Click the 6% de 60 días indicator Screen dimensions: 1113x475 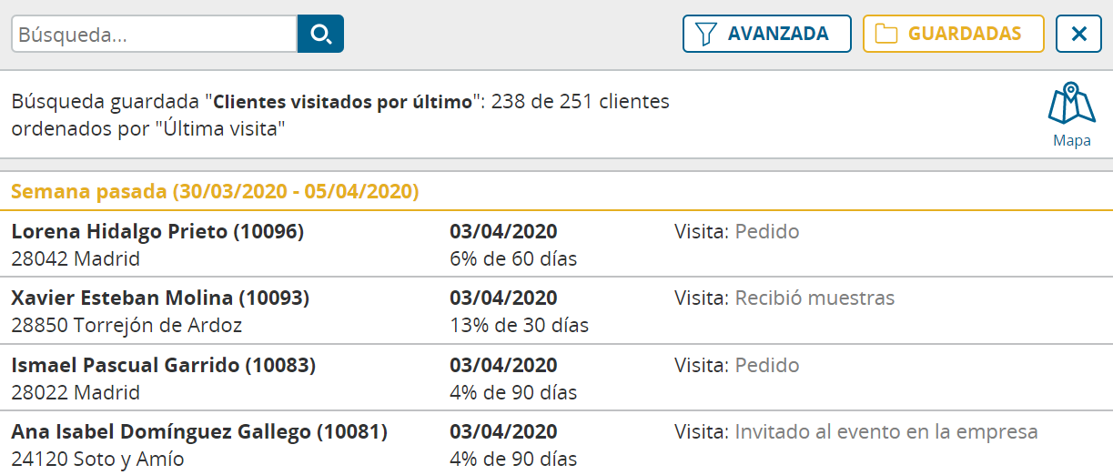[x=513, y=258]
